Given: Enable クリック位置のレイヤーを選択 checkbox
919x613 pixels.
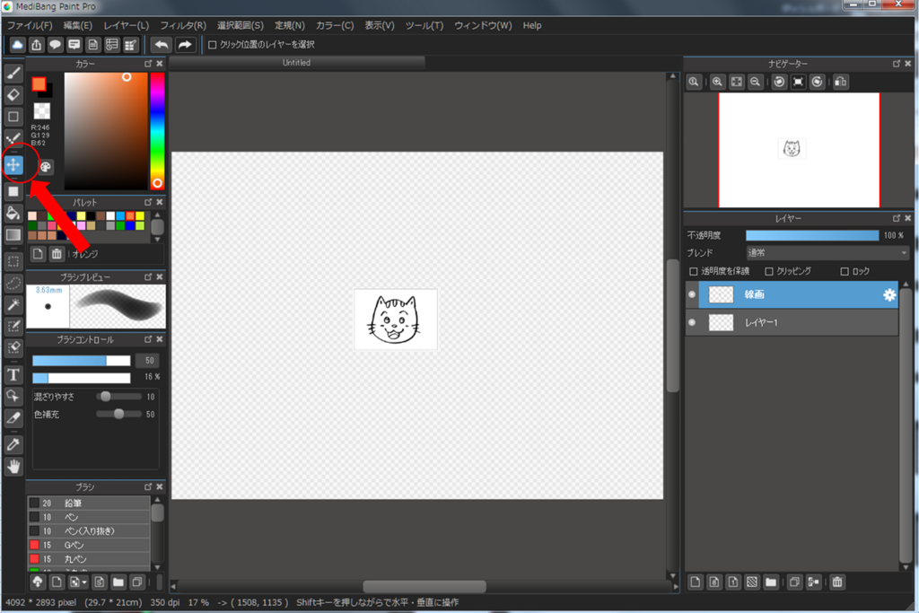Looking at the screenshot, I should (x=213, y=45).
